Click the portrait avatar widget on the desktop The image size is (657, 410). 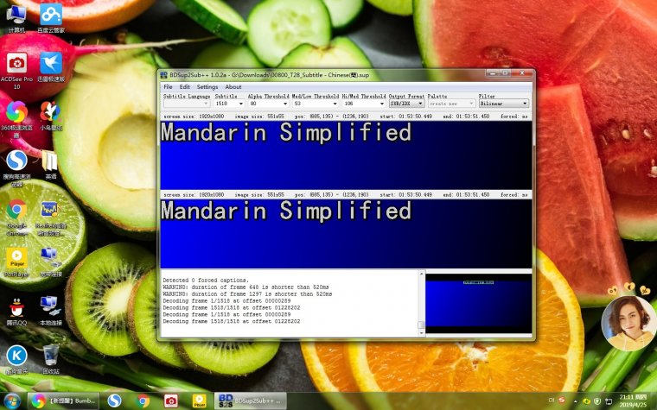click(628, 323)
